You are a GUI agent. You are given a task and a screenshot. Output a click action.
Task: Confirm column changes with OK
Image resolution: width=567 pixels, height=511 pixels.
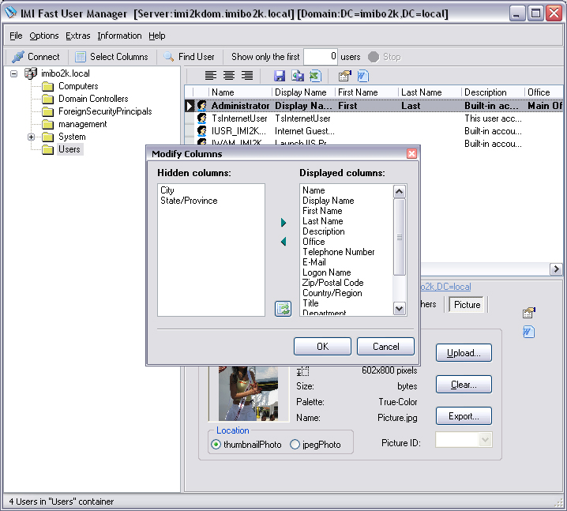(322, 347)
